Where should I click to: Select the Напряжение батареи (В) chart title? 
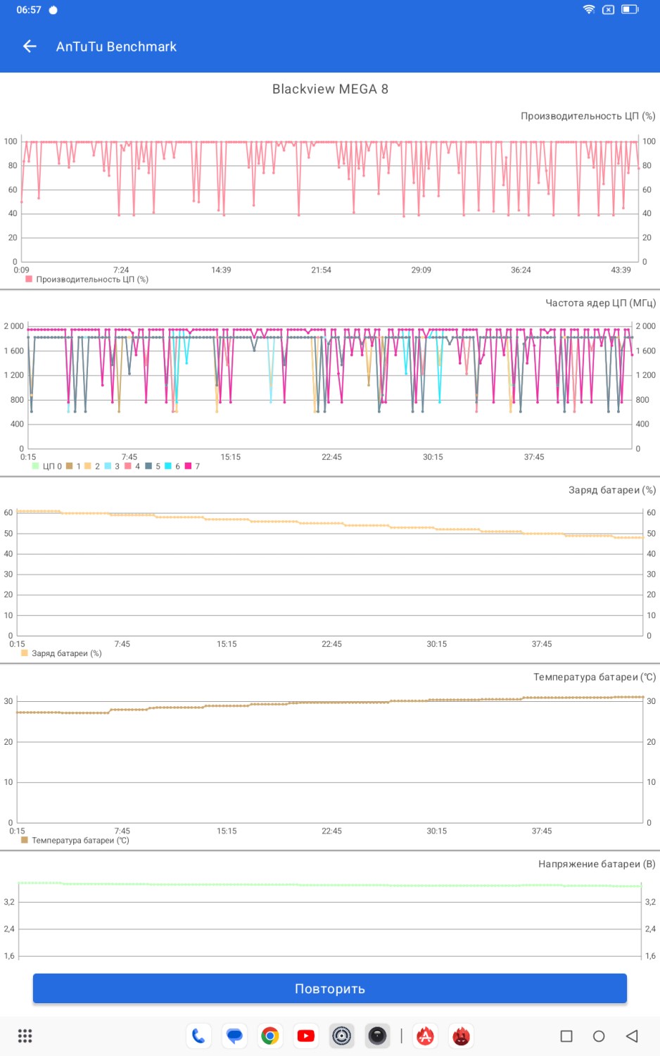(597, 865)
